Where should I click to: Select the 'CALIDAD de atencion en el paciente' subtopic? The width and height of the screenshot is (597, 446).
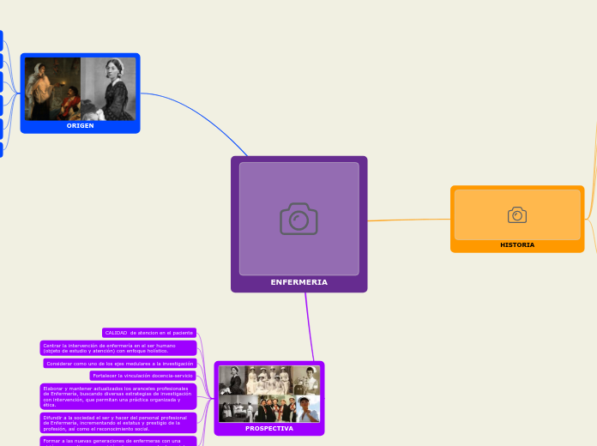pos(149,333)
